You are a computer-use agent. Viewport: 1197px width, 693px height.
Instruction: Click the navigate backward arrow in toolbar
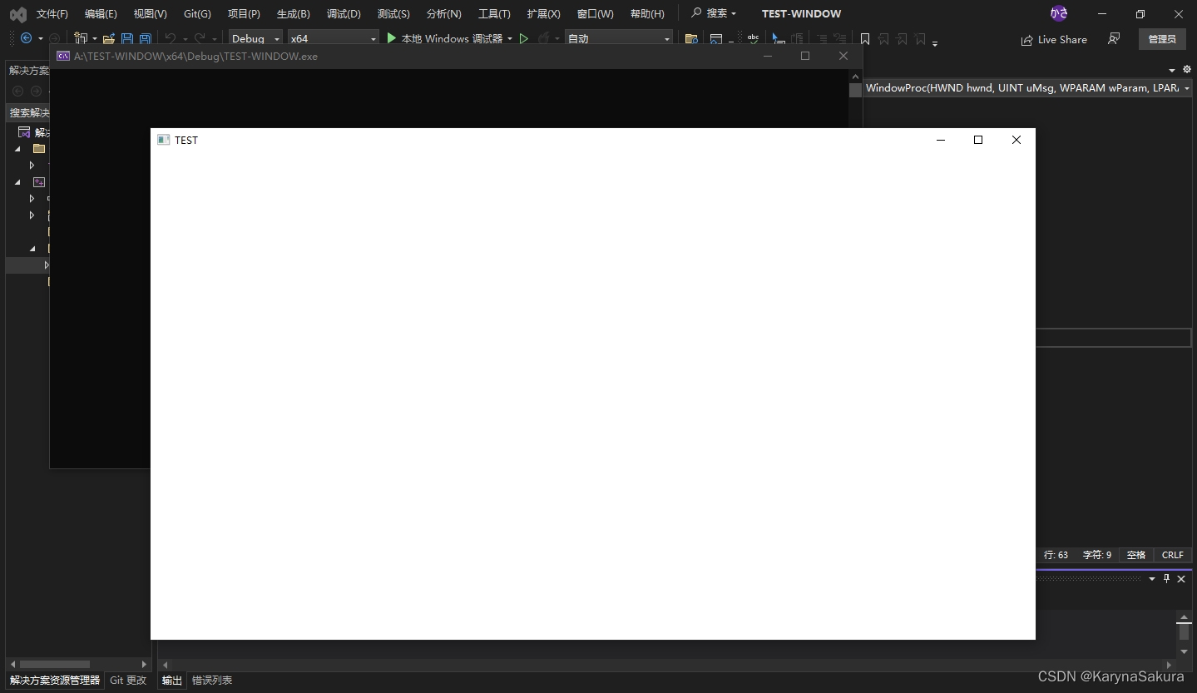(27, 38)
